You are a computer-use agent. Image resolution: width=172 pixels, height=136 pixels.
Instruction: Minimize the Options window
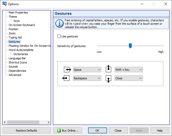click(142, 4)
